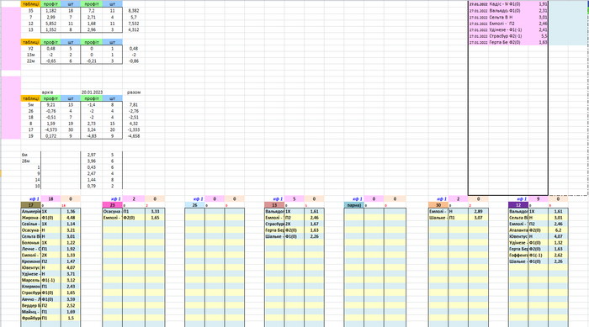The height and width of the screenshot is (327, 589).
Task: Click the 'разом' label cell
Action: pyautogui.click(x=133, y=92)
